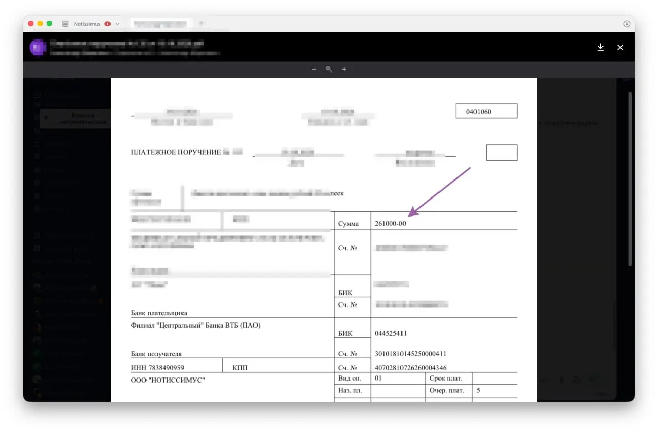Click the Вид оп. value 01
The image size is (658, 432).
378,378
